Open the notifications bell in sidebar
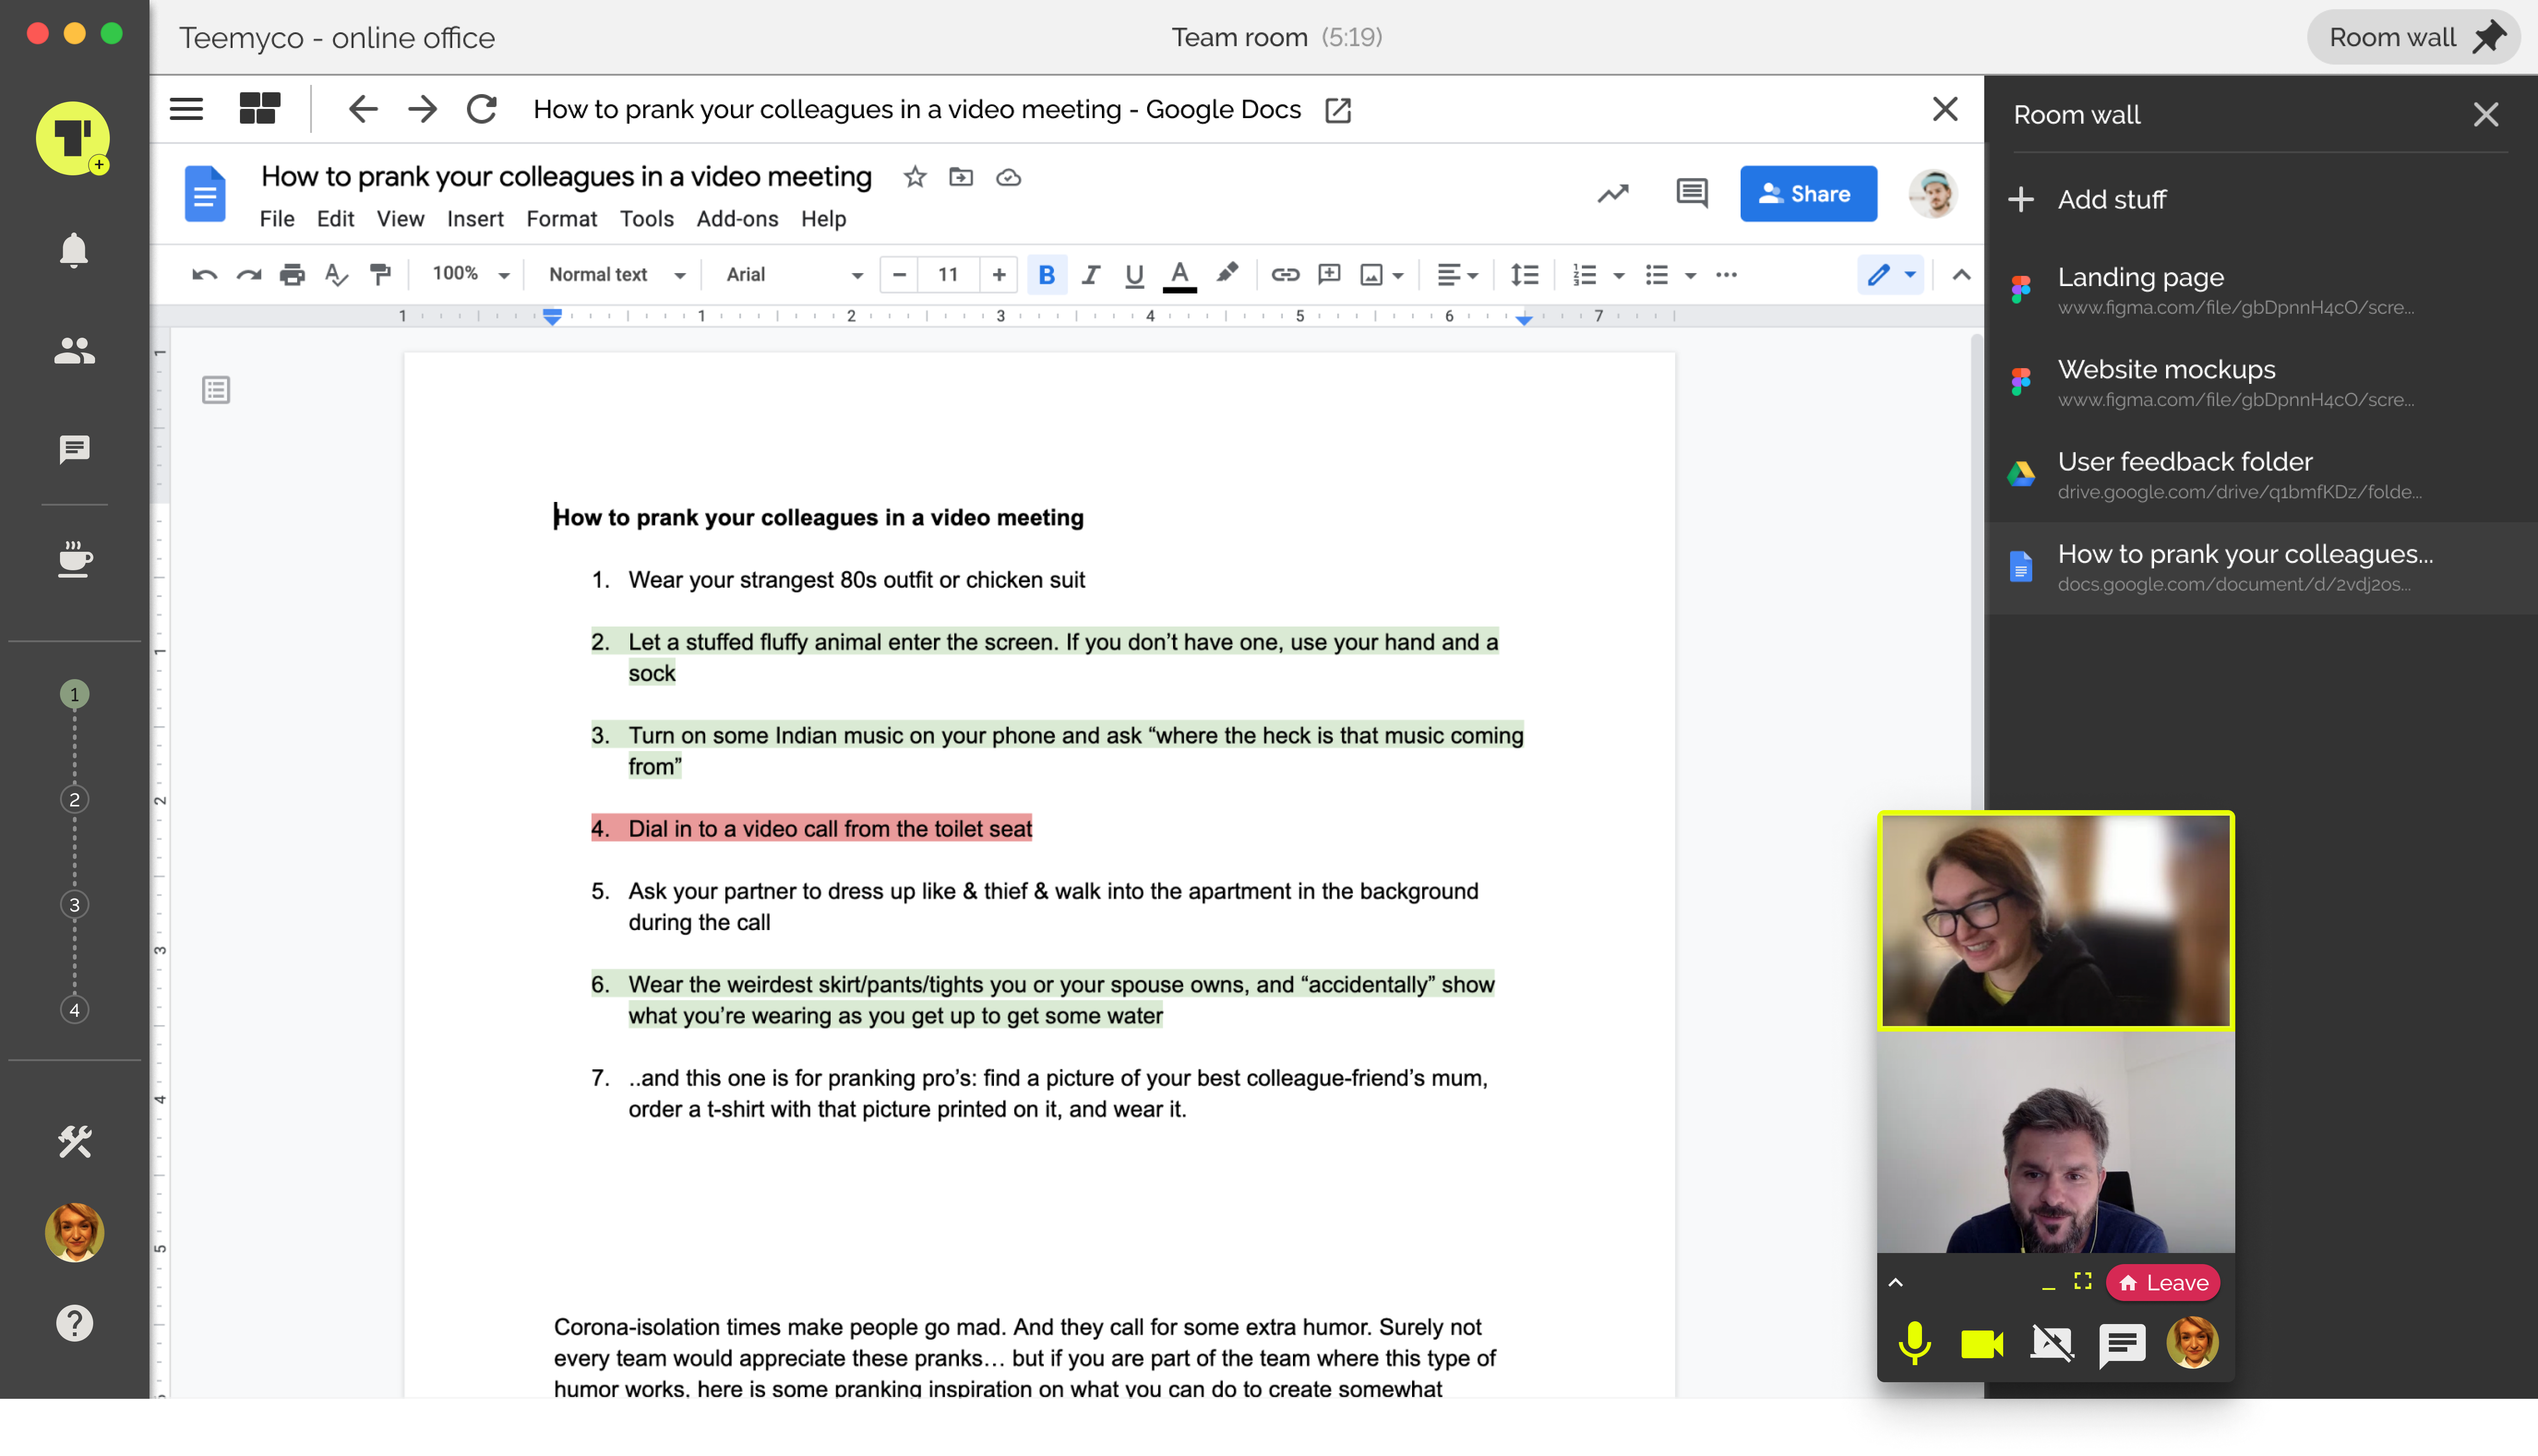2538x1456 pixels. [x=74, y=250]
